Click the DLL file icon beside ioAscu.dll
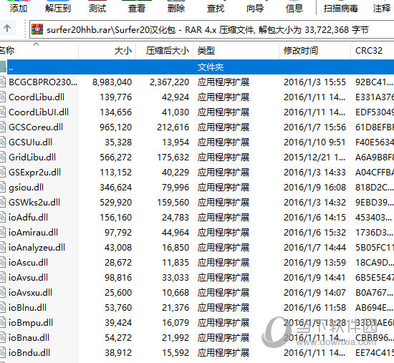This screenshot has width=394, height=363. (3, 263)
